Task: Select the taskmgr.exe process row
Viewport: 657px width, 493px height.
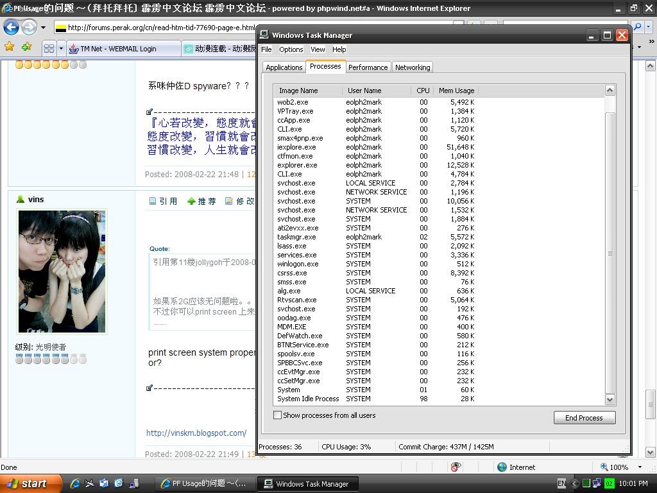Action: [376, 237]
